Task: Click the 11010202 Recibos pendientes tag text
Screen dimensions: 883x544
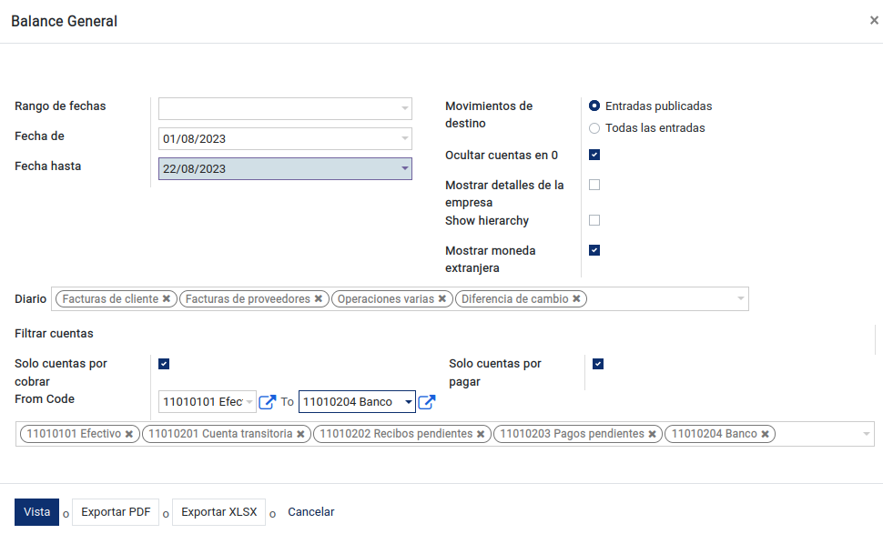Action: [396, 434]
